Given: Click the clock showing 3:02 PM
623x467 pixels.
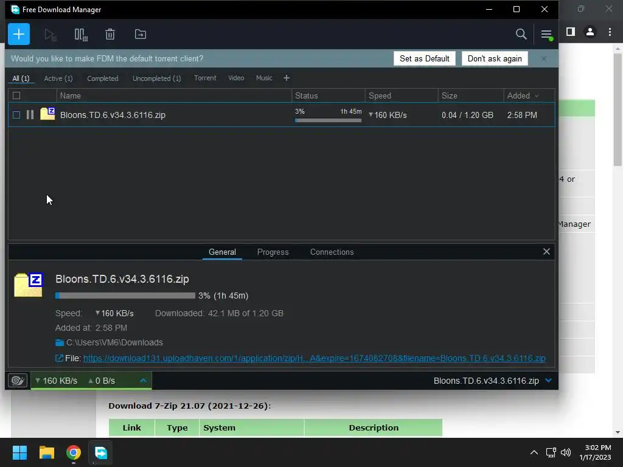Looking at the screenshot, I should pos(597,448).
